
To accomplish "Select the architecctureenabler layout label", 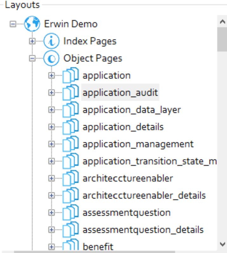I will click(x=128, y=178).
